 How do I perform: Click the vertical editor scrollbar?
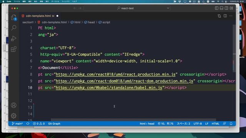pos(234,49)
